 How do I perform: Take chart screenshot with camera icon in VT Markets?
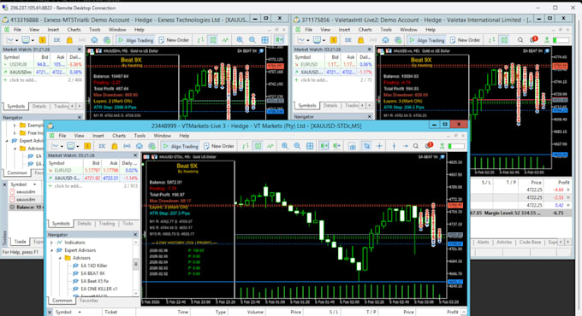pyautogui.click(x=353, y=146)
